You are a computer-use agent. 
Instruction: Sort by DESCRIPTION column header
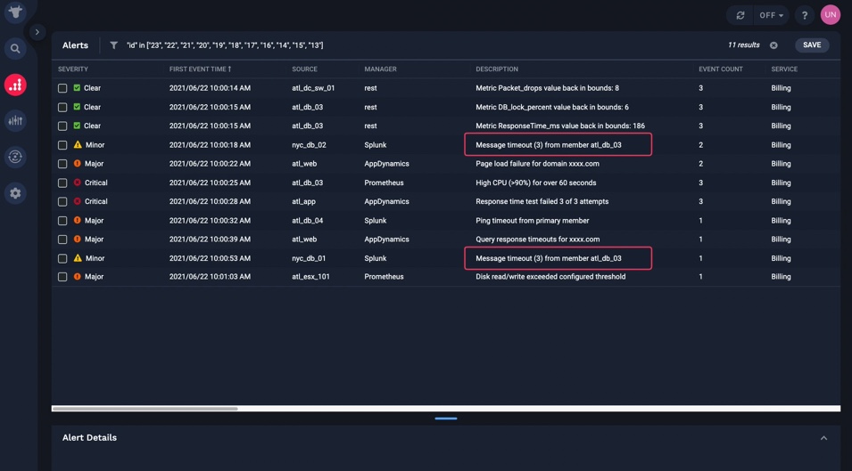coord(497,69)
